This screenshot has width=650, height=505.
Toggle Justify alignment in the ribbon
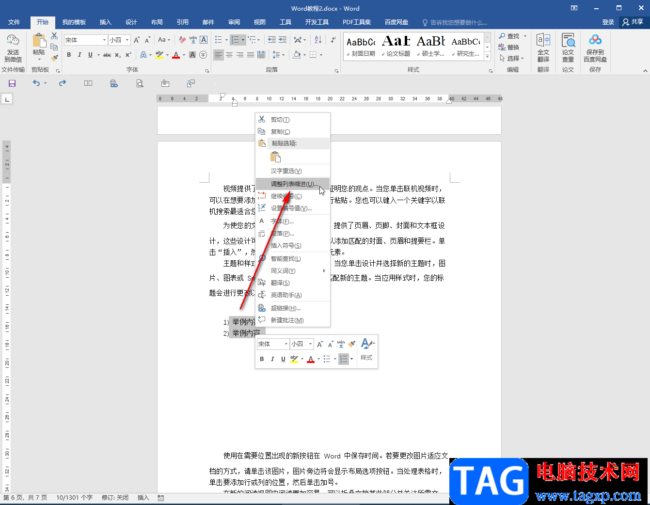point(251,55)
